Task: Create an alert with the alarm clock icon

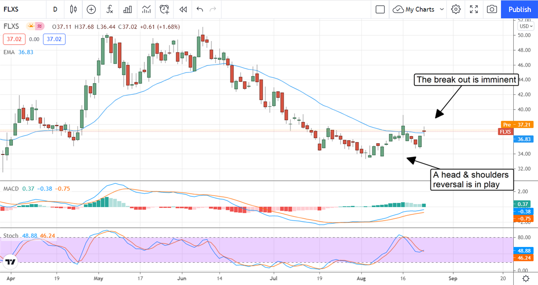Action: pyautogui.click(x=165, y=9)
